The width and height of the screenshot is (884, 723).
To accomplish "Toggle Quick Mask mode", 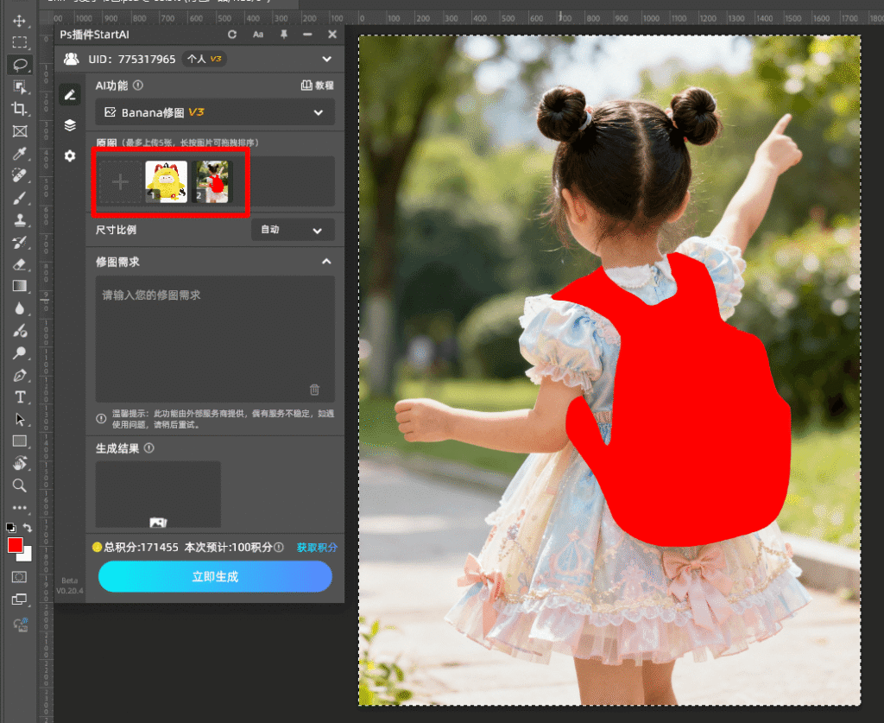I will 19,576.
